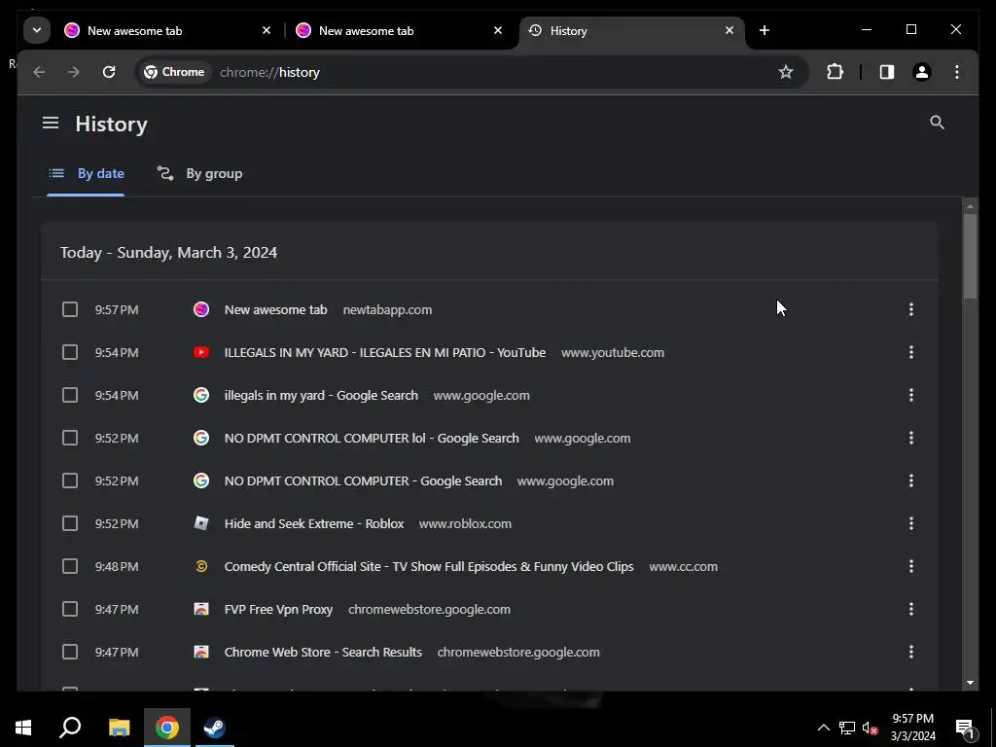Image resolution: width=996 pixels, height=747 pixels.
Task: Open actions menu for NO DPMT CONTROL COMPUTER lol
Action: [x=910, y=439]
